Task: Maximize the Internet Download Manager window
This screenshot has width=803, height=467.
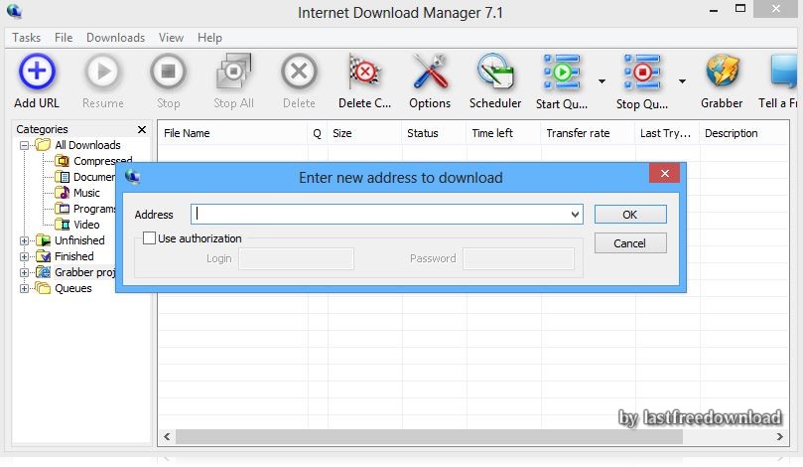Action: coord(740,9)
